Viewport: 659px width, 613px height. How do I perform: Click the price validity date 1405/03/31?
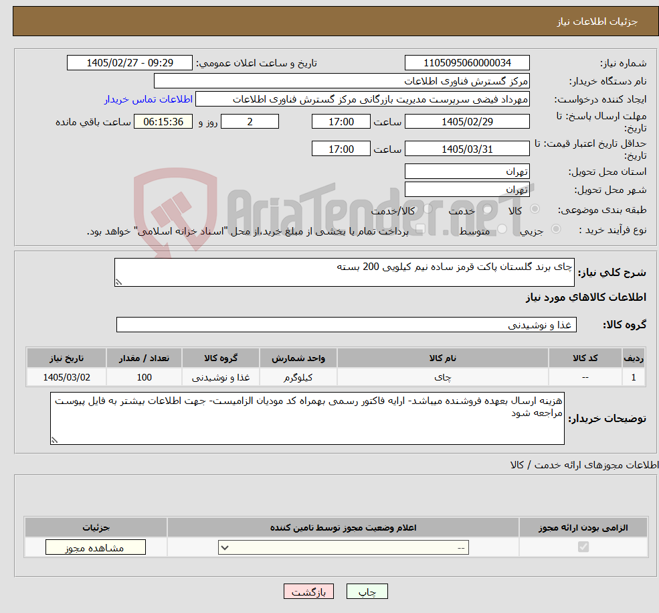pos(467,149)
